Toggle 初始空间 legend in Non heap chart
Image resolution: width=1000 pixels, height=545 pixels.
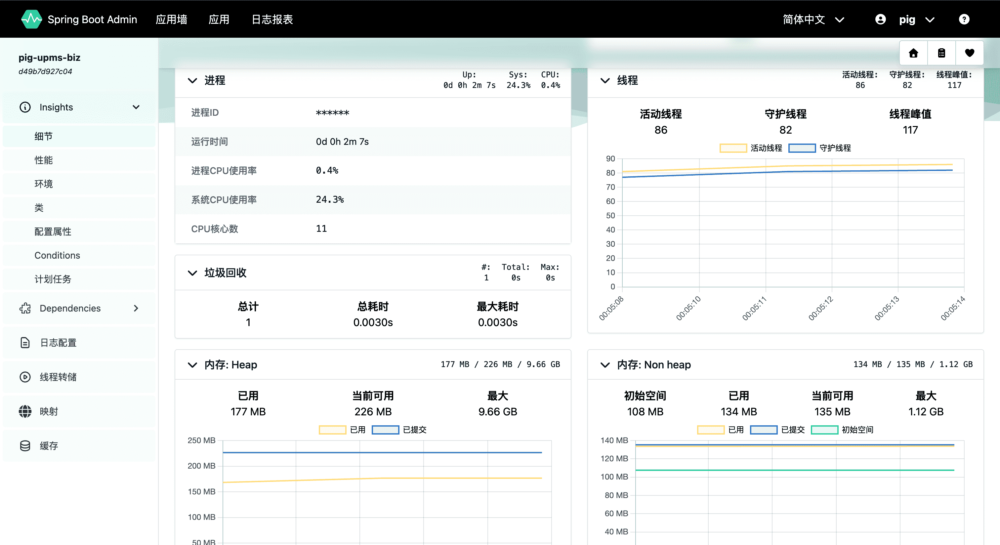tap(824, 430)
